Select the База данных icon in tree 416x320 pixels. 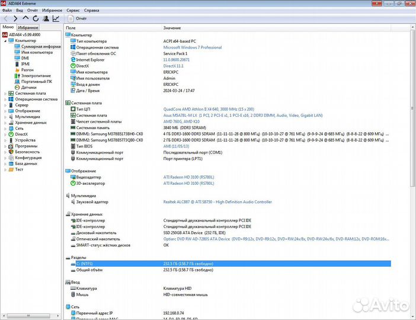pos(11,164)
